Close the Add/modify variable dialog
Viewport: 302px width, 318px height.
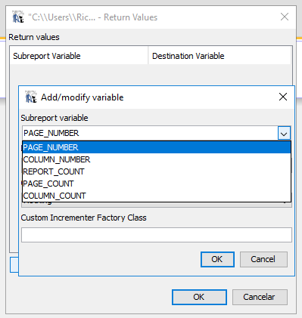(283, 97)
